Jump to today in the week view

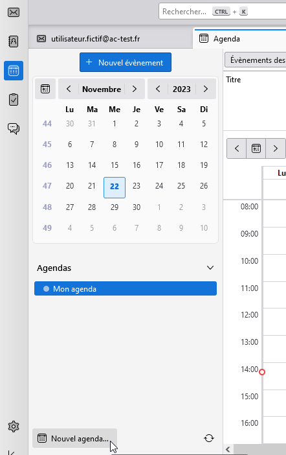point(256,148)
